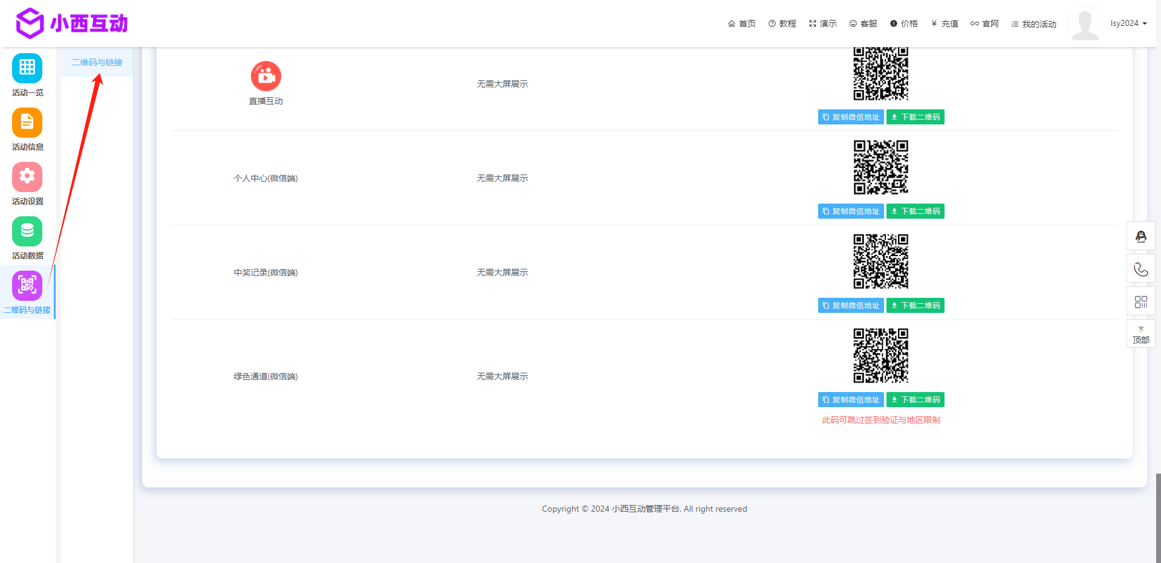Click 无需大屏展示 in the 中奖记录(微信端) row
Viewport: 1161px width, 563px height.
[502, 272]
